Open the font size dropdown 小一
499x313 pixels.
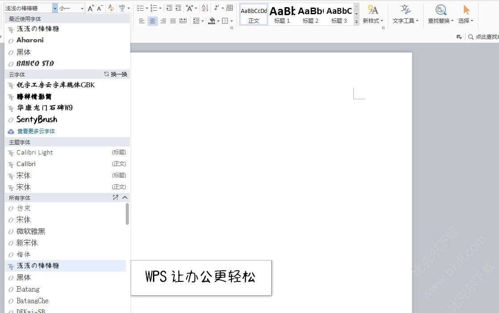[x=82, y=8]
